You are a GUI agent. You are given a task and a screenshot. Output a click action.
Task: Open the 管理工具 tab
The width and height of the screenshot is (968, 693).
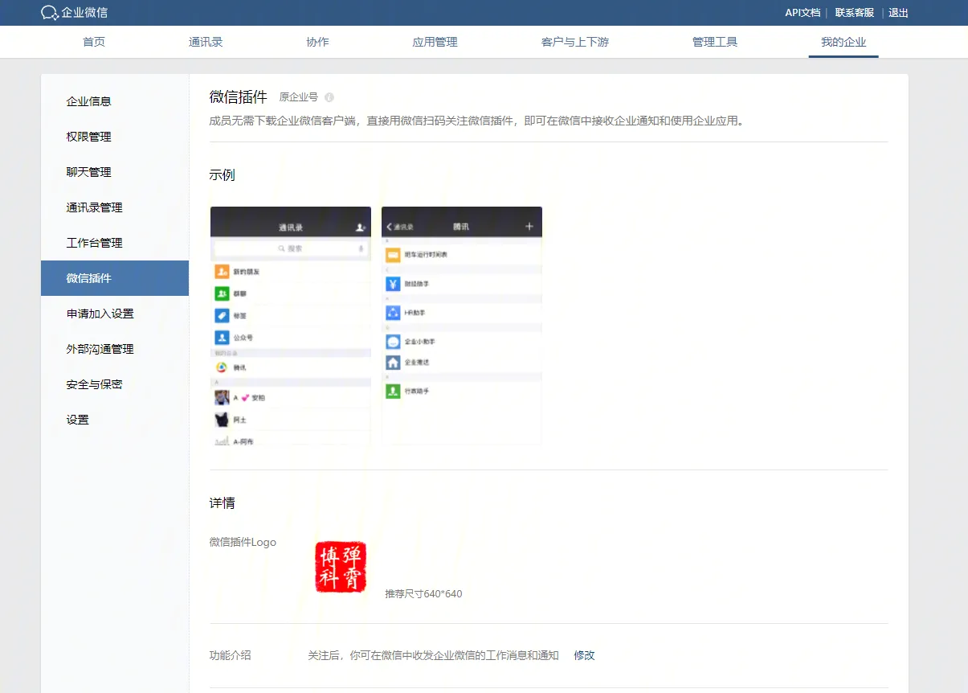tap(715, 42)
